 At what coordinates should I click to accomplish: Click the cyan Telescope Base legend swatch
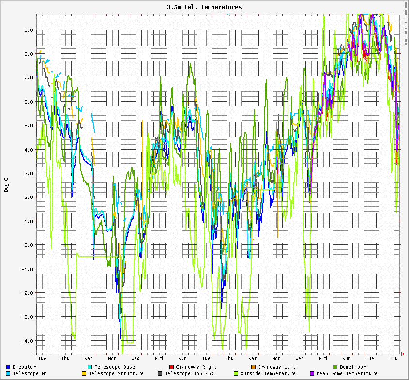point(90,367)
